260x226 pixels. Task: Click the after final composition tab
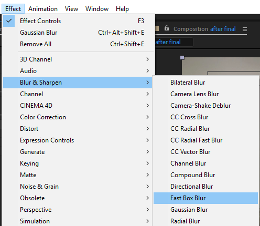[174, 42]
